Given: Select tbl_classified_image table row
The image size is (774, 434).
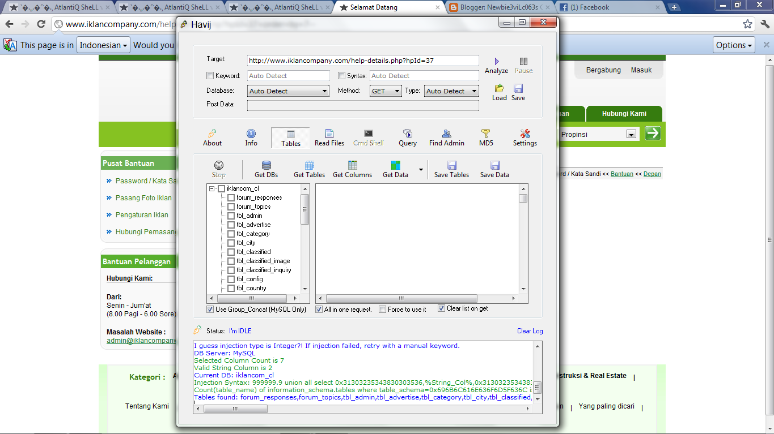Looking at the screenshot, I should pos(263,261).
